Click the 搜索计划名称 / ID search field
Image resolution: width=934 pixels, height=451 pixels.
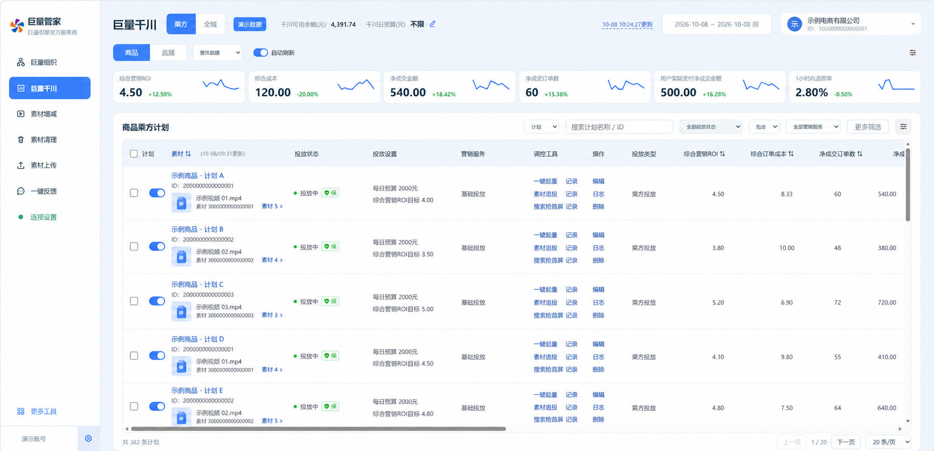point(619,127)
